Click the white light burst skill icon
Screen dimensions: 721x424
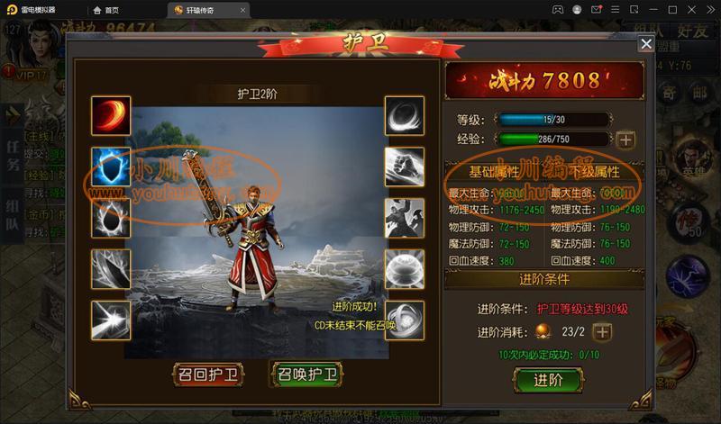tap(111, 320)
